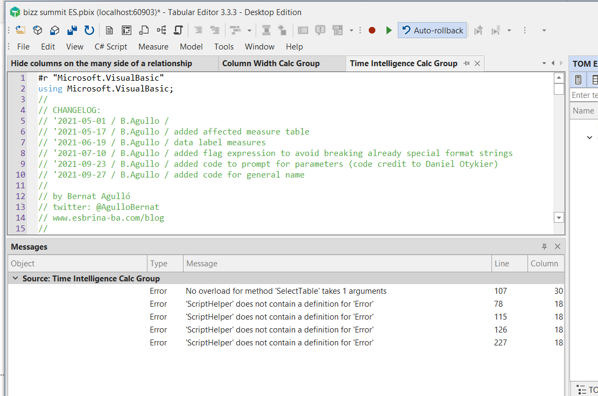Refresh model metadata with the blue refresh icon

[x=89, y=30]
